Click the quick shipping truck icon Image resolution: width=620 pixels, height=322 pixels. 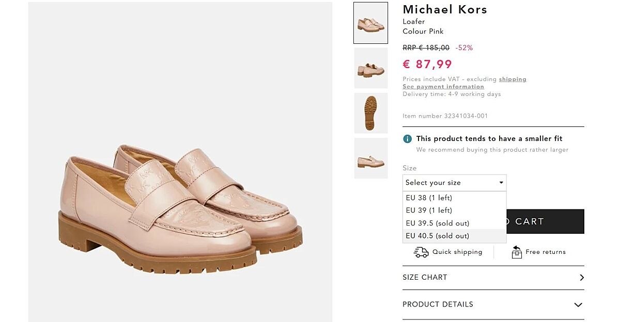(x=421, y=252)
